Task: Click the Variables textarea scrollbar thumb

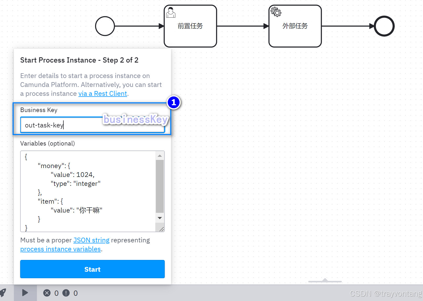Action: coord(160,187)
